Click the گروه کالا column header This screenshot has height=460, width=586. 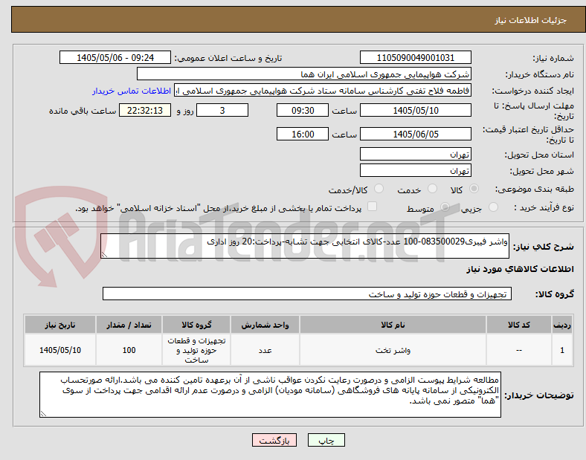196,325
